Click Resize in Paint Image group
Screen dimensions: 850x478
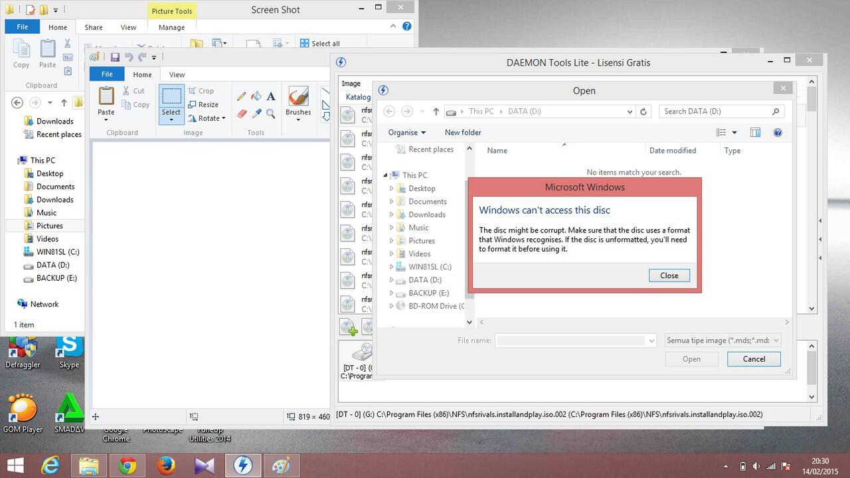point(203,104)
